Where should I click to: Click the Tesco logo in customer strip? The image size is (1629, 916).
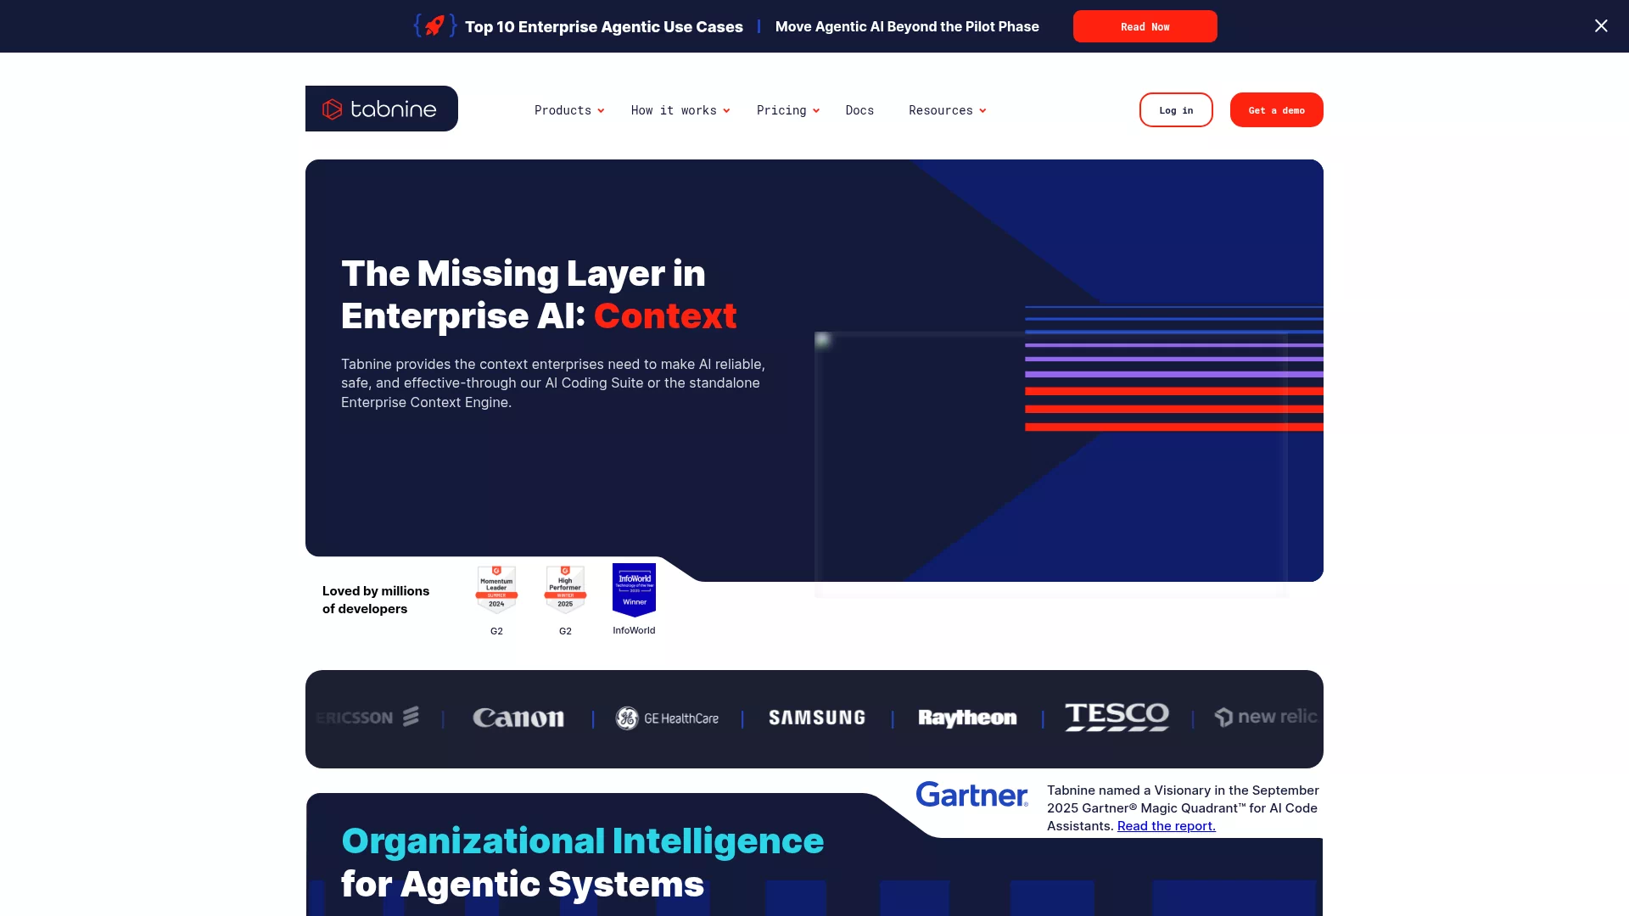pos(1117,718)
